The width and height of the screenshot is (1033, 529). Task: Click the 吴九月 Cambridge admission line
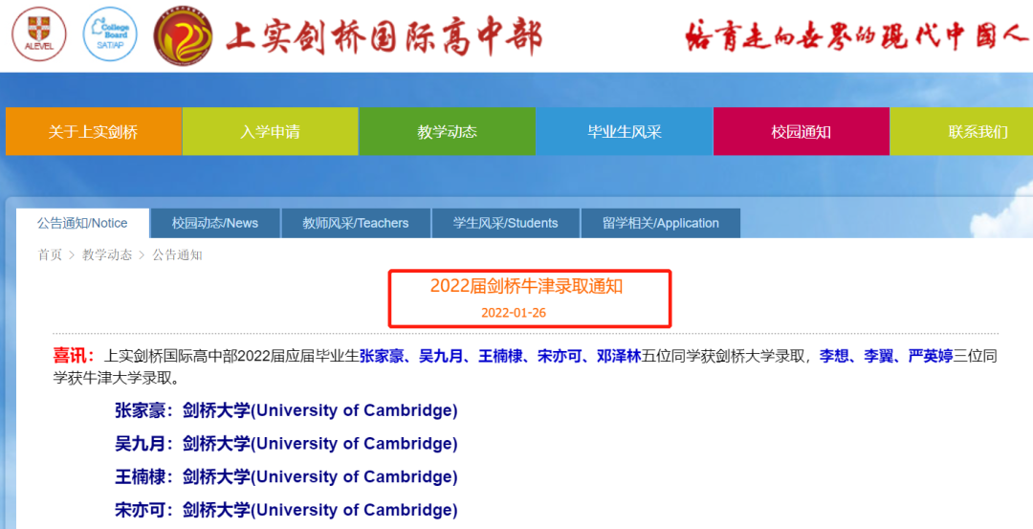tap(286, 443)
